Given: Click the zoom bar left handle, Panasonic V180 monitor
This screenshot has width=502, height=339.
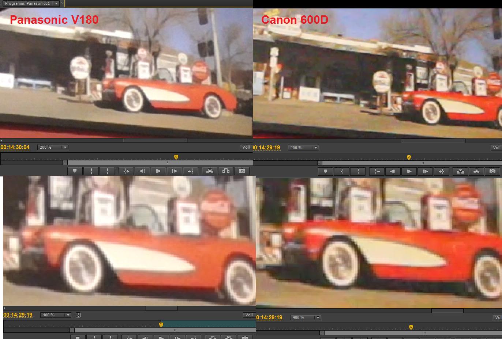Looking at the screenshot, I should coord(65,163).
